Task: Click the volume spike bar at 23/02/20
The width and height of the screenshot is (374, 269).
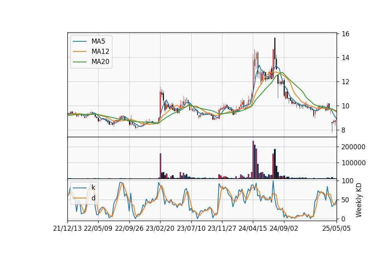Action: [x=161, y=166]
